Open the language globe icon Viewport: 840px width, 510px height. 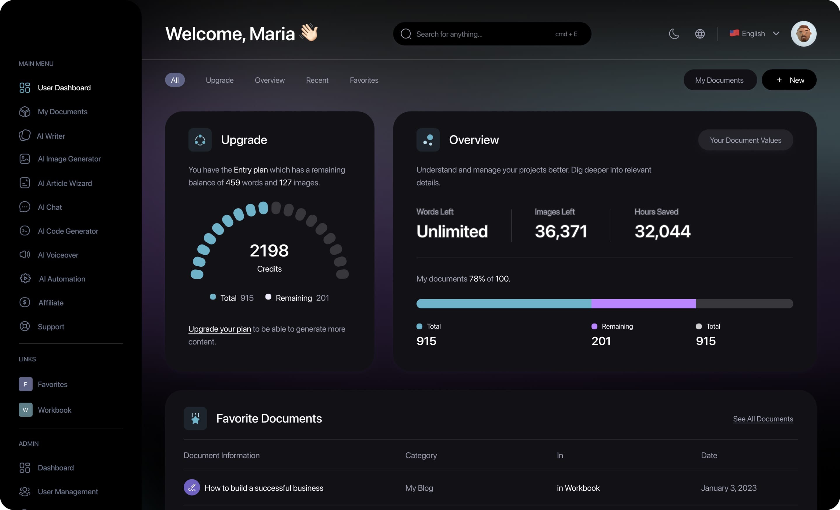pyautogui.click(x=699, y=34)
